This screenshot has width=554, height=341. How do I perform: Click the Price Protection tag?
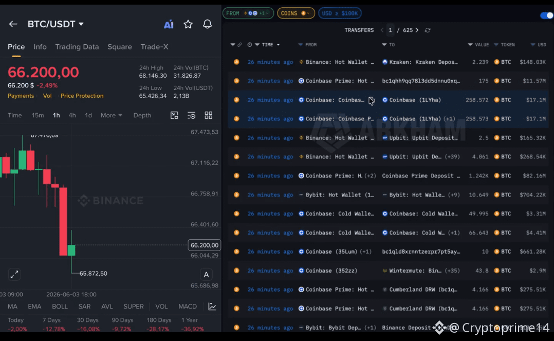coord(82,96)
